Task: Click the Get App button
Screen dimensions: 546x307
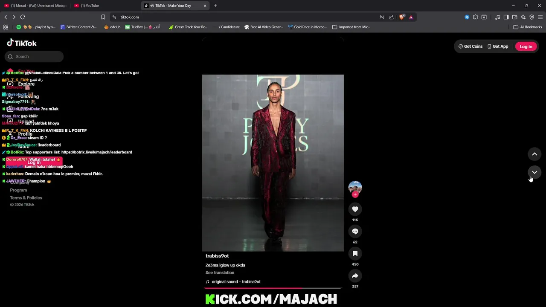Action: coord(498,46)
